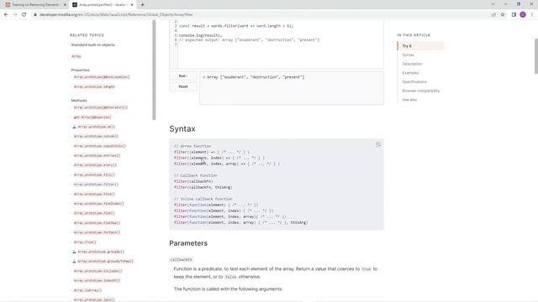Click the forward navigation arrow
Screen dimensions: 538x302
click(15, 15)
